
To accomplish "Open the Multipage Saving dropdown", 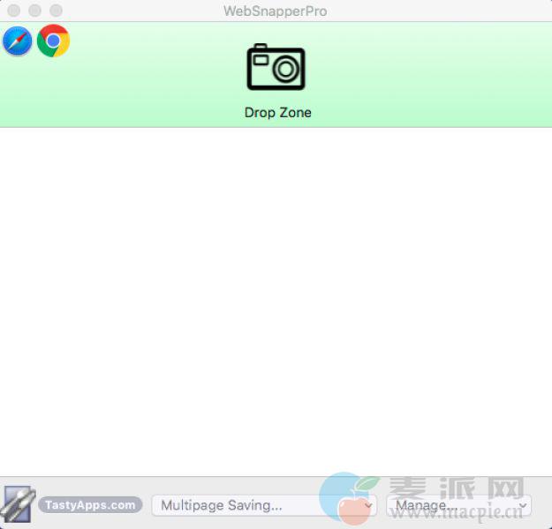I will tap(256, 505).
